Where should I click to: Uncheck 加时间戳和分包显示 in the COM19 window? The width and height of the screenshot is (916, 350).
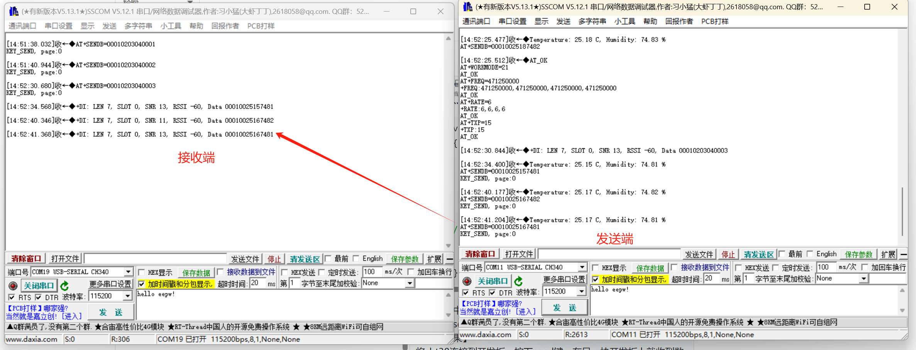(142, 284)
